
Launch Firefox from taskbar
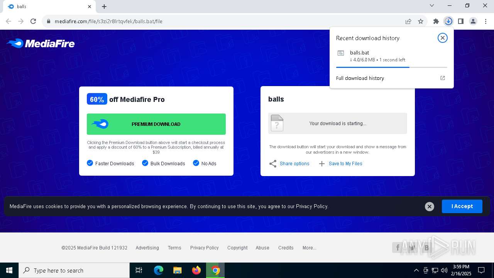point(196,270)
